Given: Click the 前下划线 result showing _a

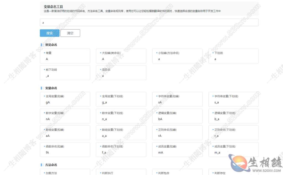Looking at the screenshot, I should pyautogui.click(x=65, y=73).
